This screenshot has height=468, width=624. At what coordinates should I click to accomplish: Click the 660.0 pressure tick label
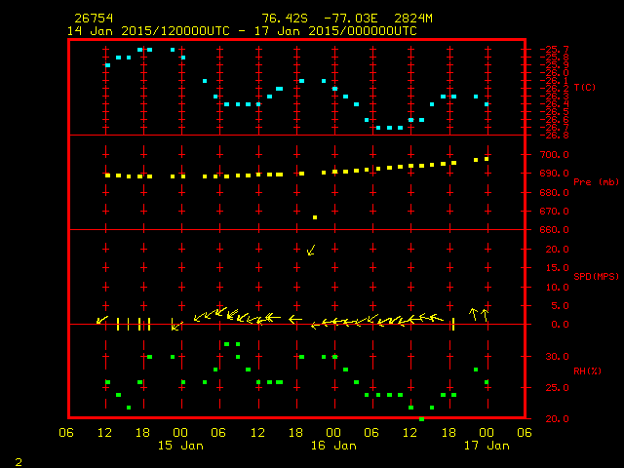pos(554,230)
